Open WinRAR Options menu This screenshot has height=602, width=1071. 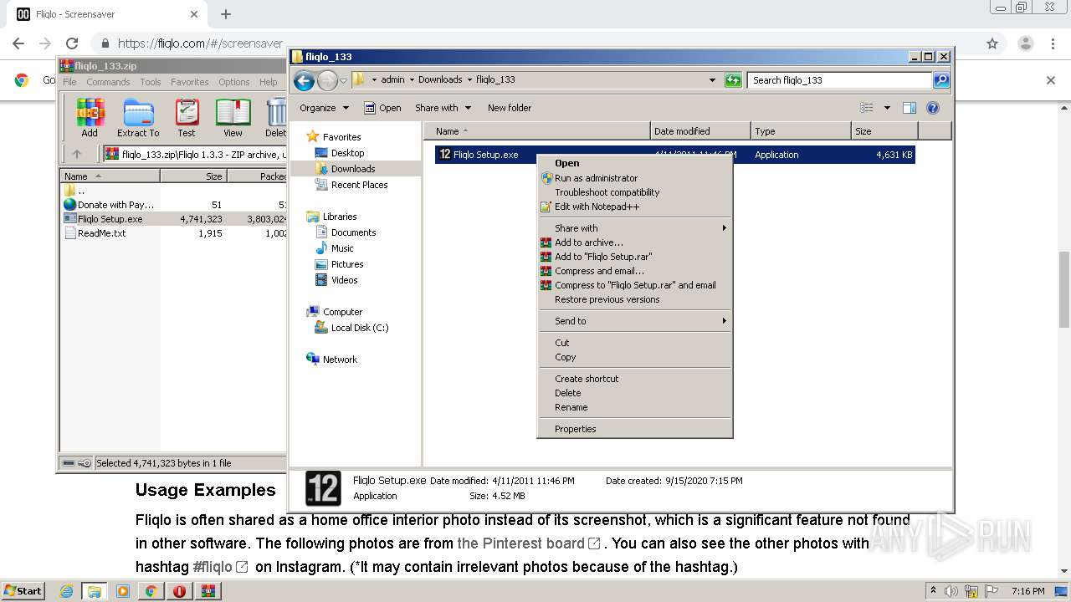[x=234, y=82]
